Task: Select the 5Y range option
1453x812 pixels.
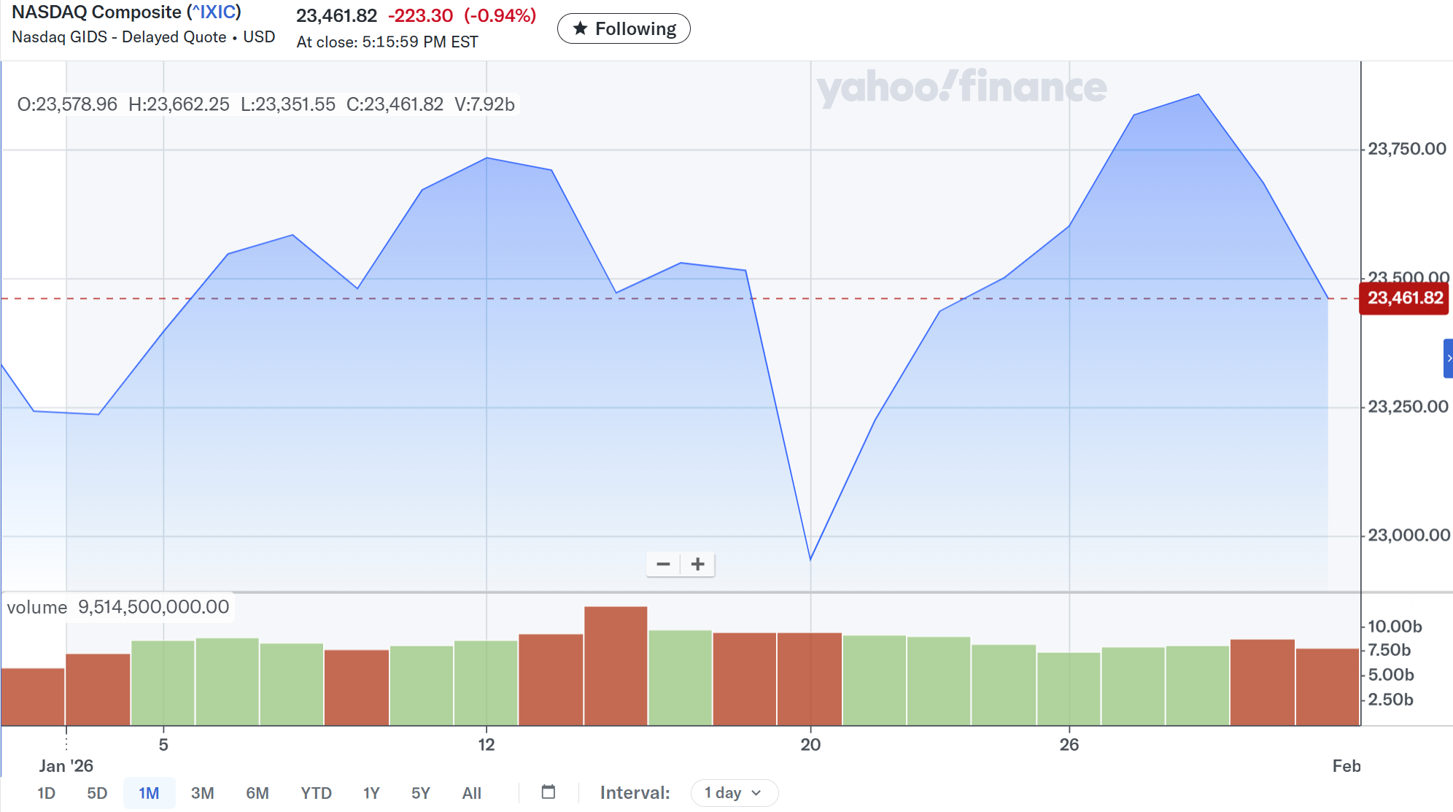Action: click(421, 793)
